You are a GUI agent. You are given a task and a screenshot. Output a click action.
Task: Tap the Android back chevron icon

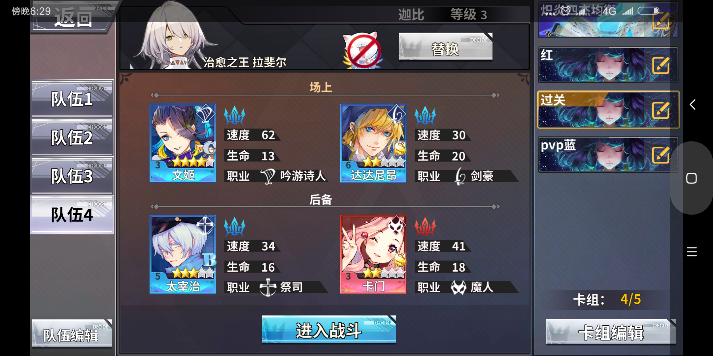[693, 105]
